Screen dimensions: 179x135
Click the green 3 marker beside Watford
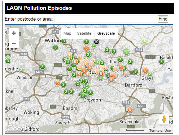(64, 41)
